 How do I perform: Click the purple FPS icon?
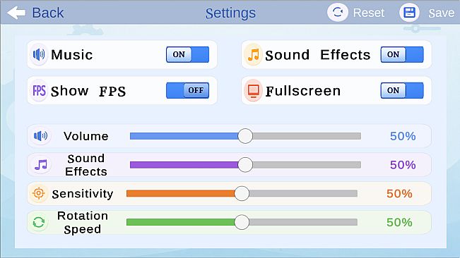click(x=39, y=91)
